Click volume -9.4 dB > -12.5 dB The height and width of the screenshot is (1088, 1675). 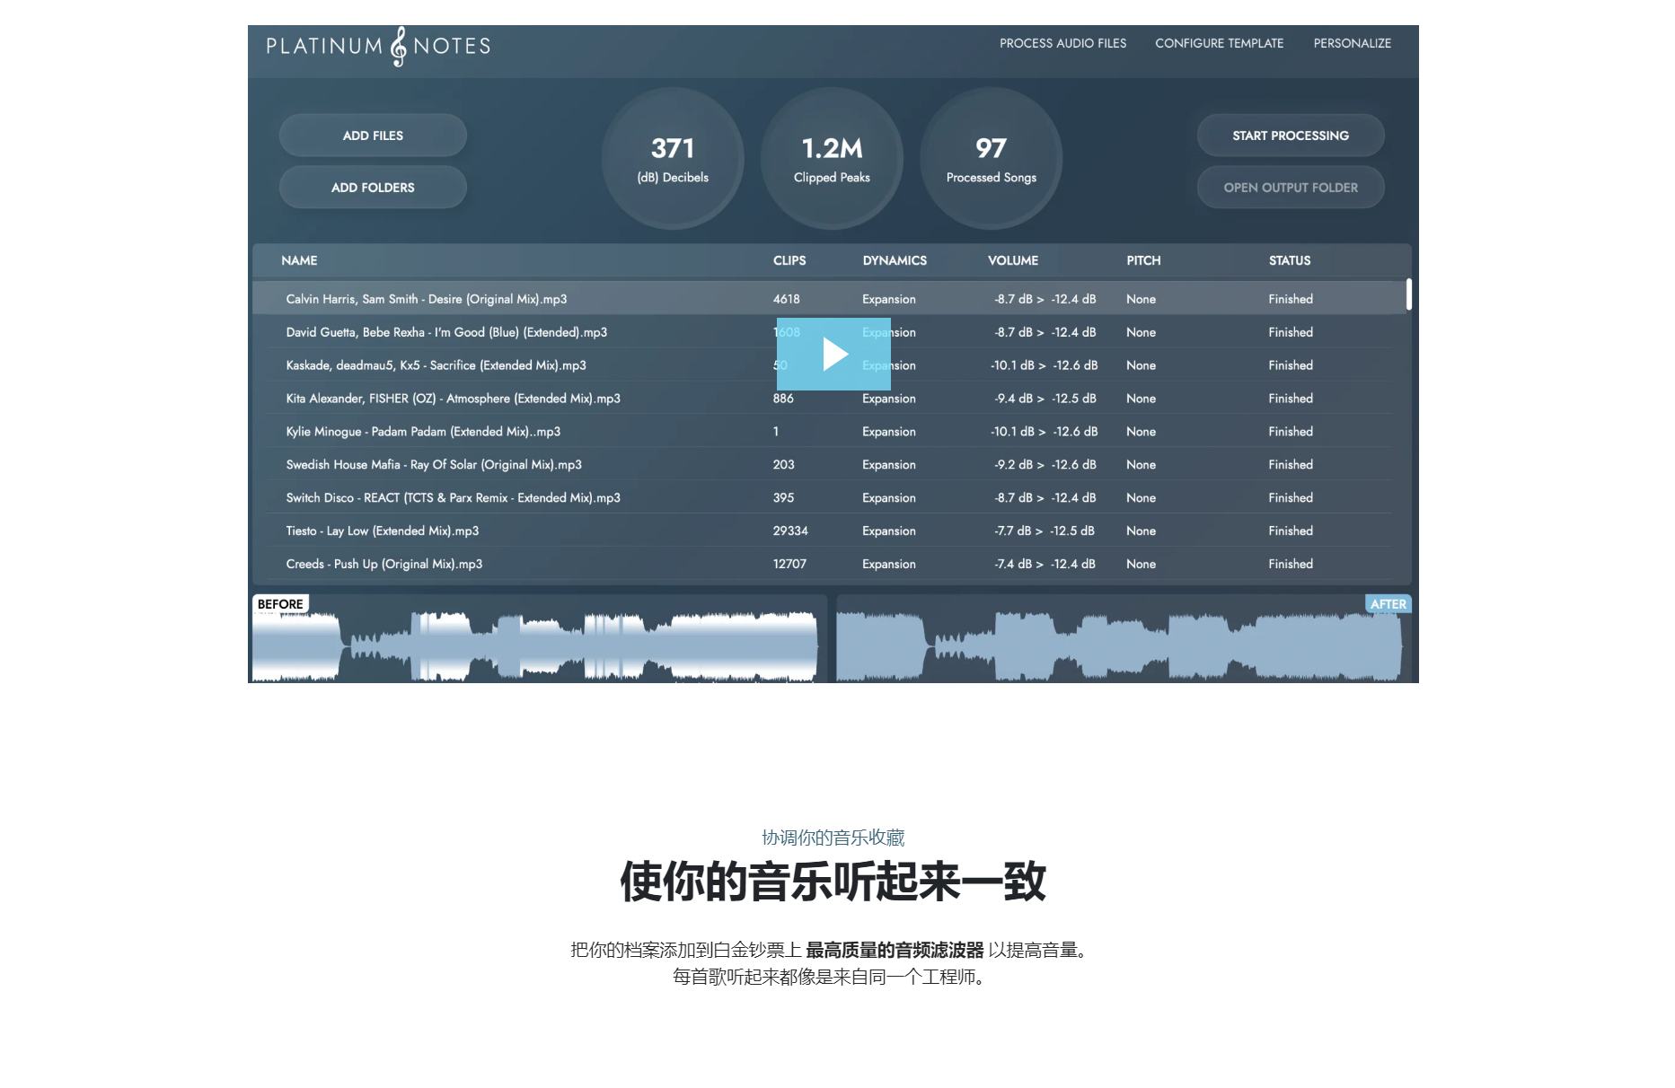[1045, 399]
